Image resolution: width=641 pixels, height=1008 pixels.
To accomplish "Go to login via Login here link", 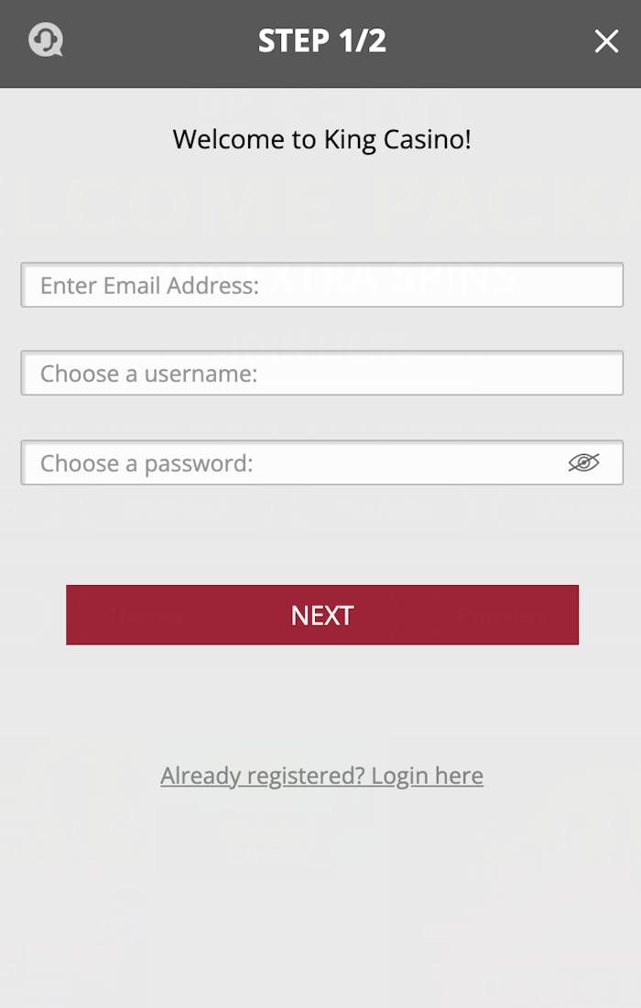I will point(427,776).
